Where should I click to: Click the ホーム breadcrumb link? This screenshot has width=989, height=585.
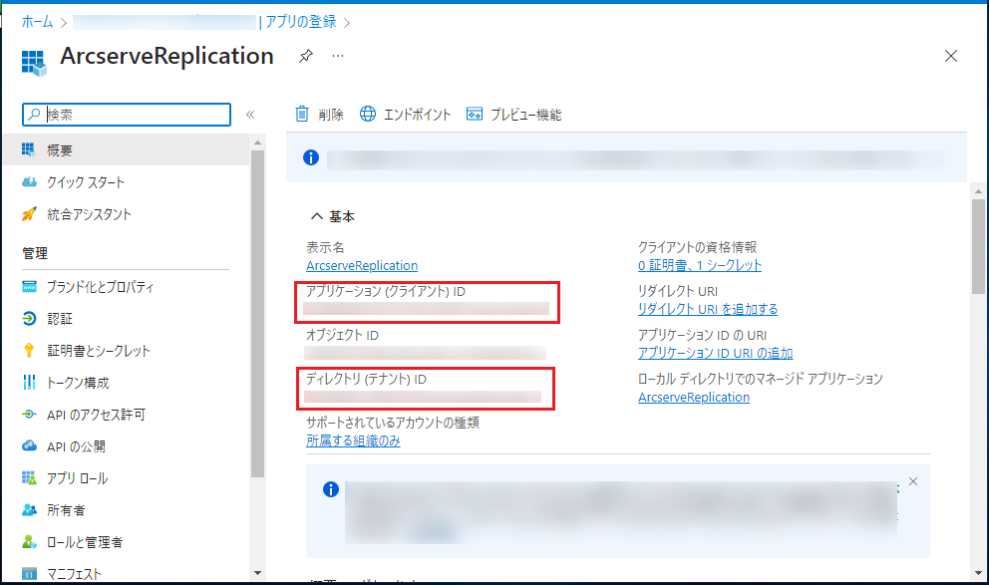[x=37, y=22]
